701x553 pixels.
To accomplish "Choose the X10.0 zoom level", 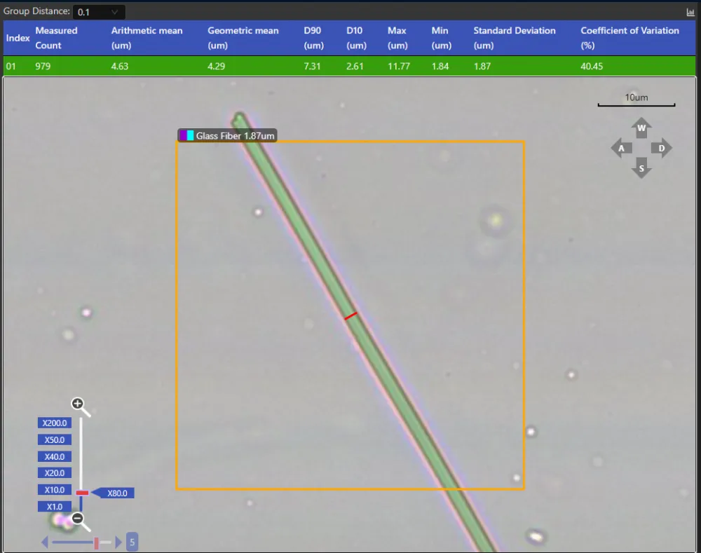I will pyautogui.click(x=55, y=490).
